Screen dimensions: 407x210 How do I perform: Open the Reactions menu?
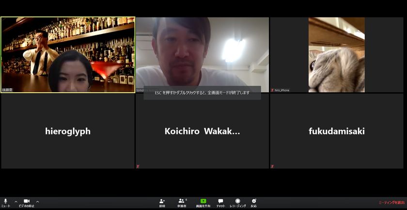[253, 202]
